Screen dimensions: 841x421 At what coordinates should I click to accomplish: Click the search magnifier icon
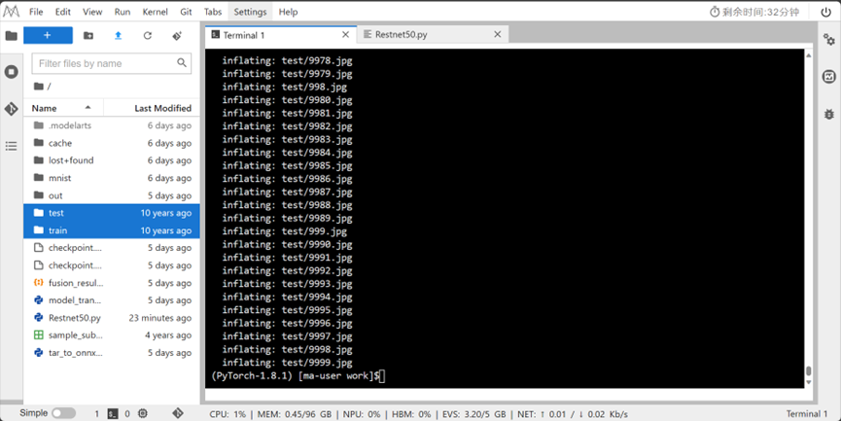coord(182,63)
